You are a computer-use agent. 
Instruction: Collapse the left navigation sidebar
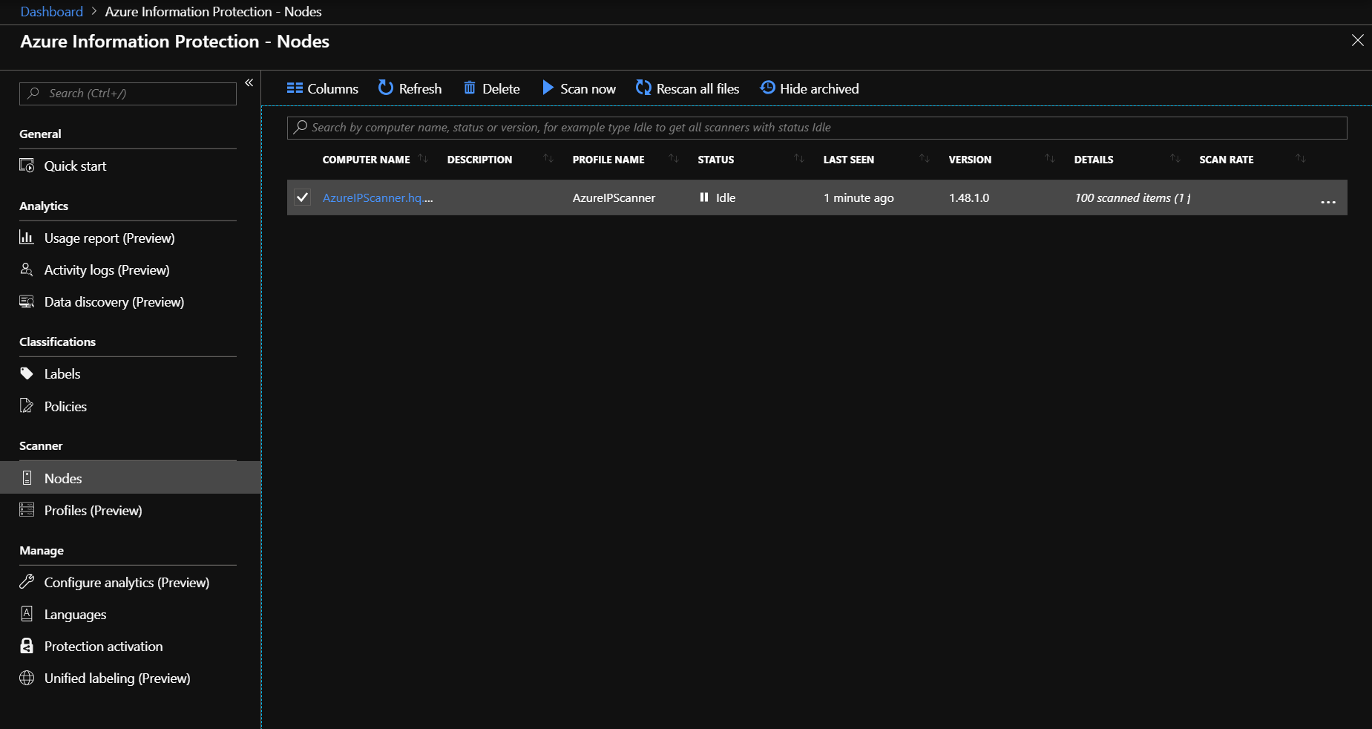point(249,82)
